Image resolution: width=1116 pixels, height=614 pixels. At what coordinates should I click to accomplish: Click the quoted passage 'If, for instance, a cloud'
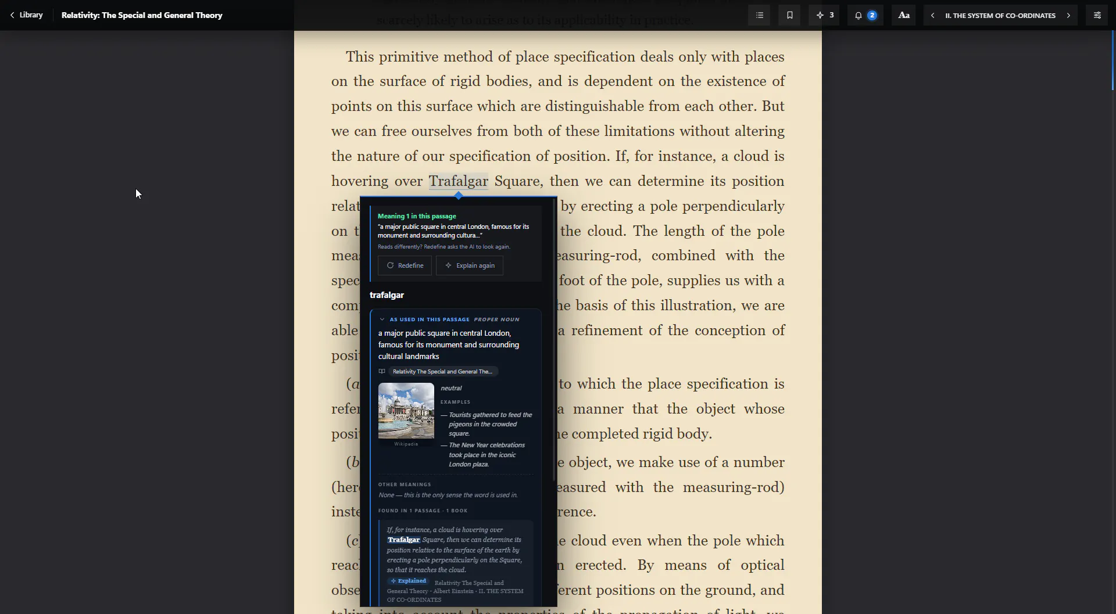[x=455, y=550]
